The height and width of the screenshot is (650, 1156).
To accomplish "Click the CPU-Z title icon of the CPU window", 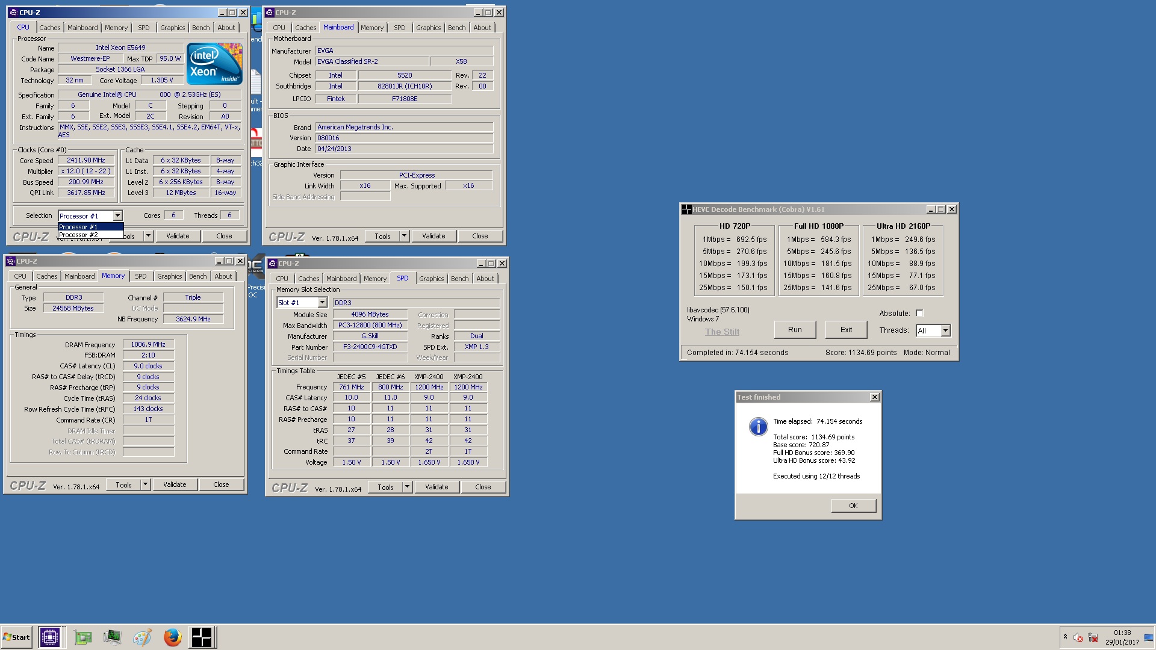I will pyautogui.click(x=14, y=13).
